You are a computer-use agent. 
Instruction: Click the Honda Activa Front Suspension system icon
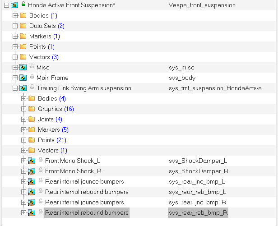[14, 5]
